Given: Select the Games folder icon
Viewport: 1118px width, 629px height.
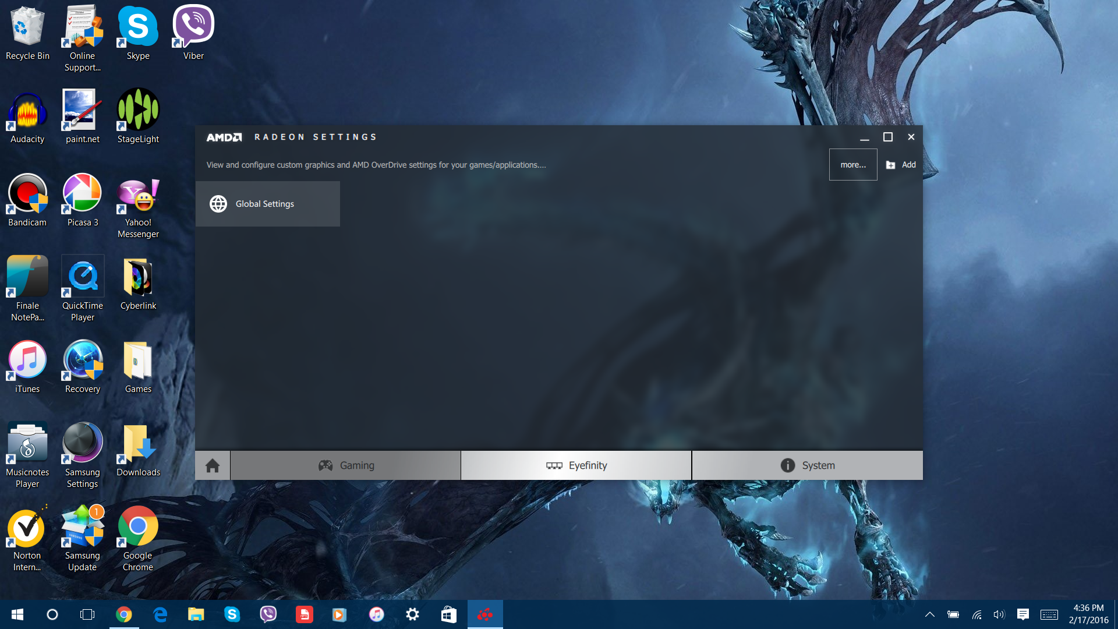Looking at the screenshot, I should pyautogui.click(x=138, y=367).
